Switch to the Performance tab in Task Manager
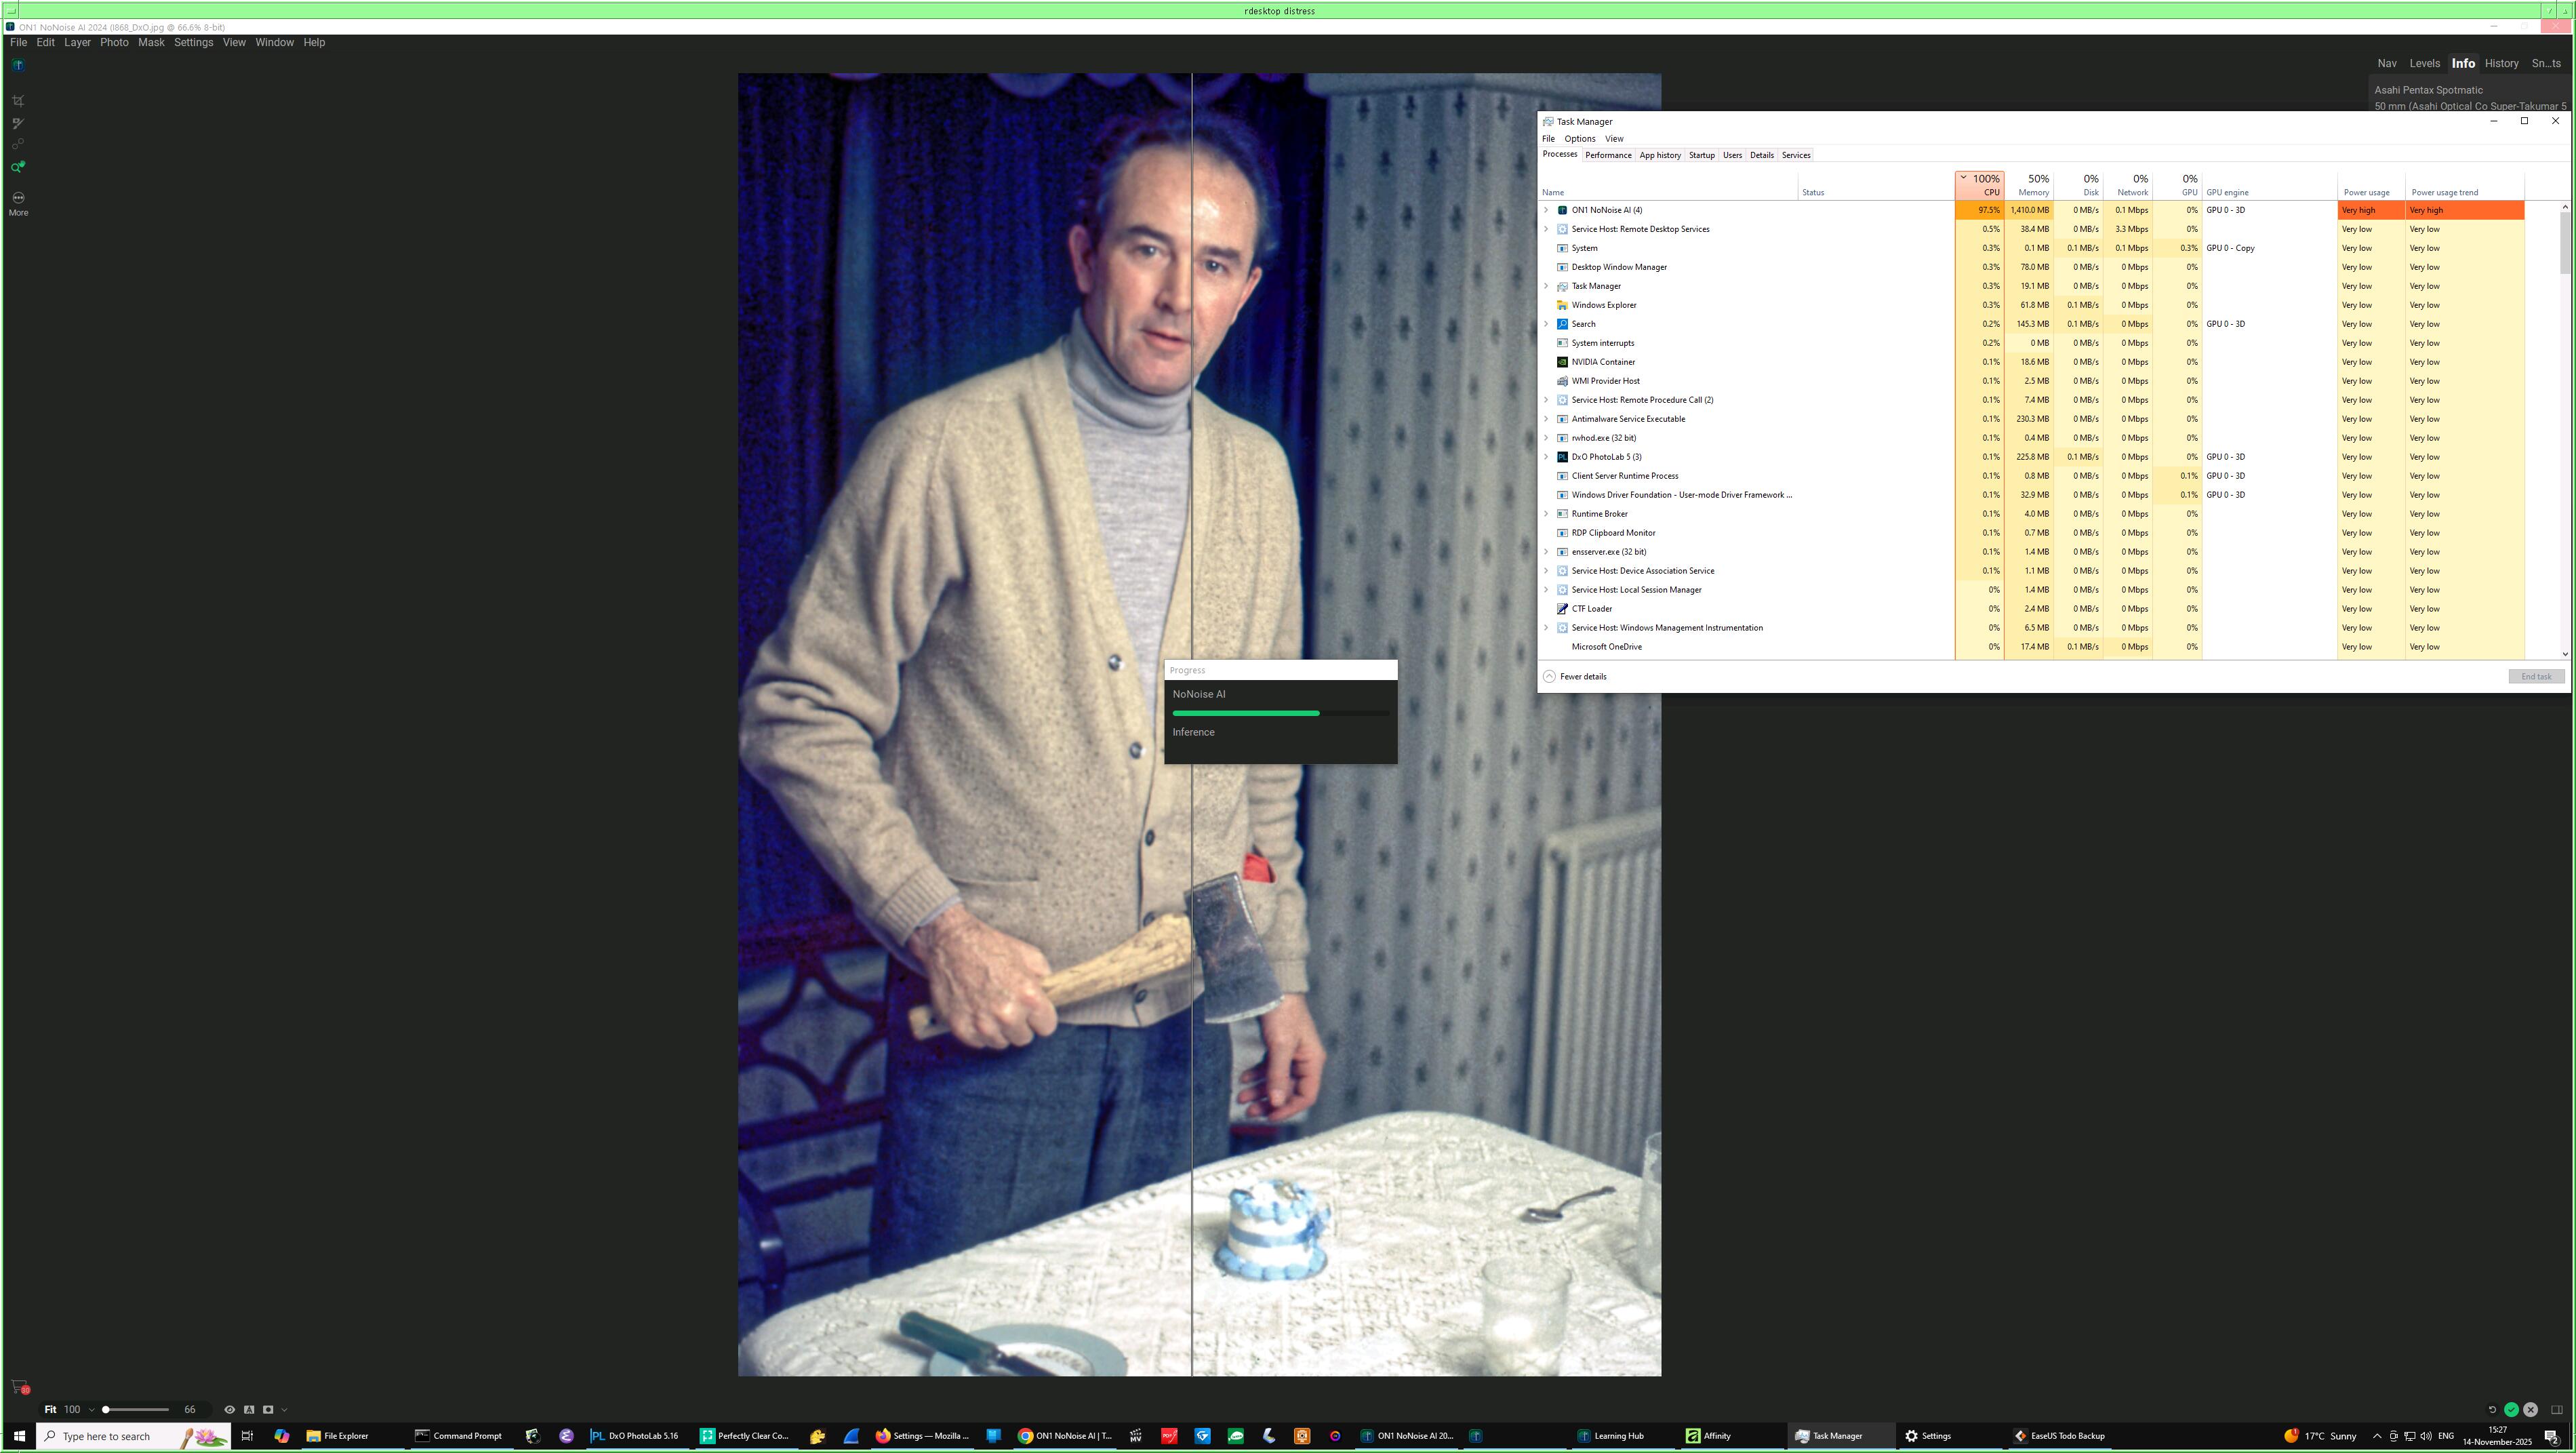Screen dimensions: 2576x1453 (1608, 155)
